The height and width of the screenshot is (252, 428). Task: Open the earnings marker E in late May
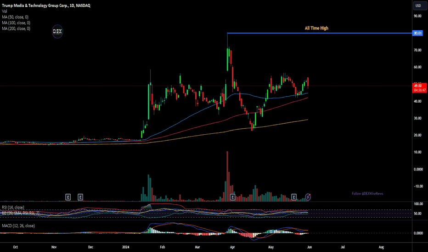294,197
